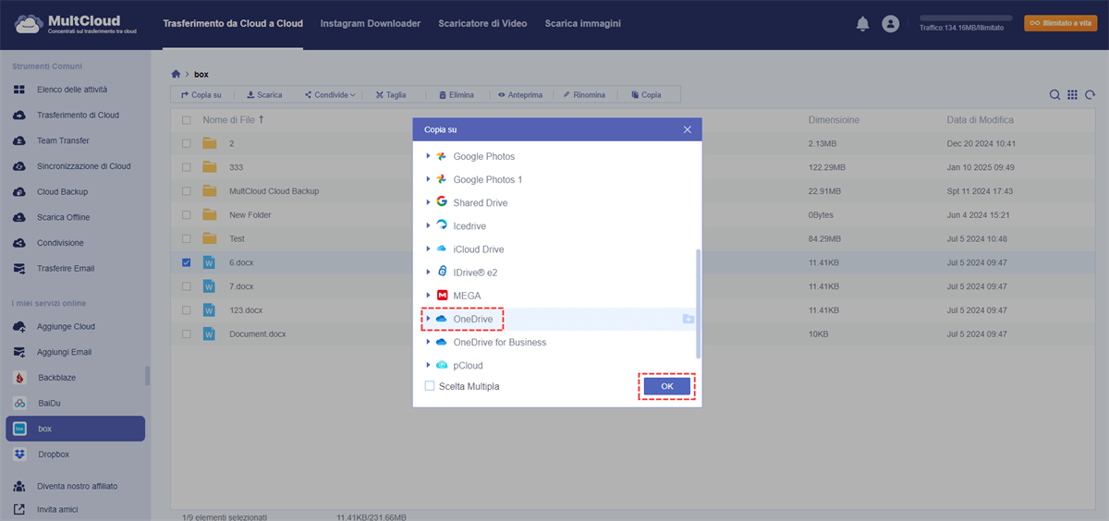Screen dimensions: 1109x521
Task: Click the Illimitato a vita button
Action: coord(1060,23)
